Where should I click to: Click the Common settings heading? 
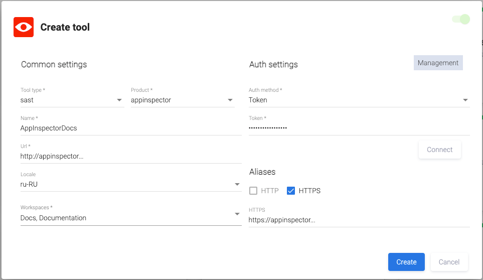[x=54, y=64]
